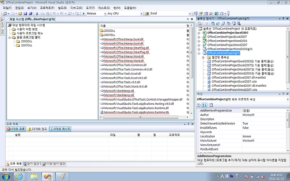290x181 pixels.
Task: Open the Toolbox wrench icon in toolbar
Action: point(211,14)
